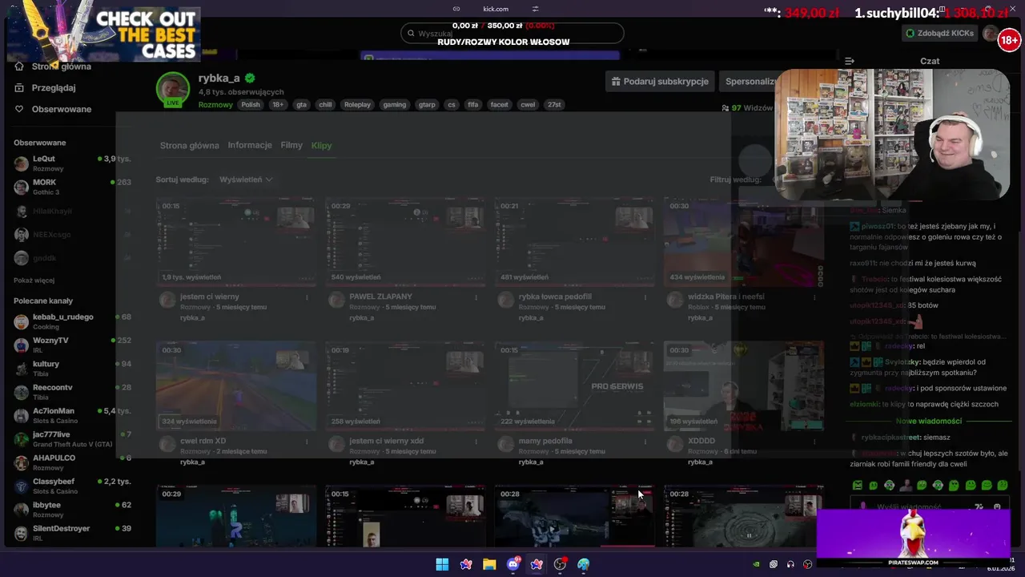Image resolution: width=1025 pixels, height=577 pixels.
Task: Click the faceit tag
Action: coord(499,105)
